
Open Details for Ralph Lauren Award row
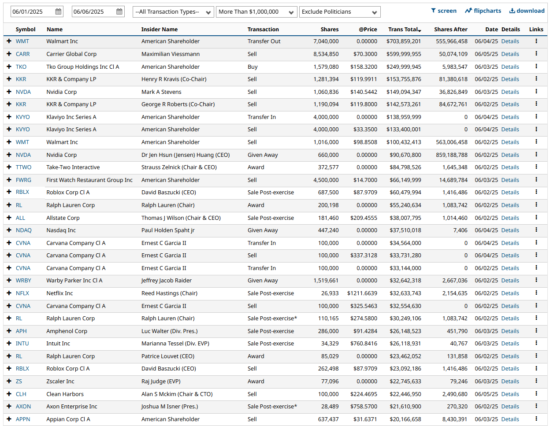(510, 205)
